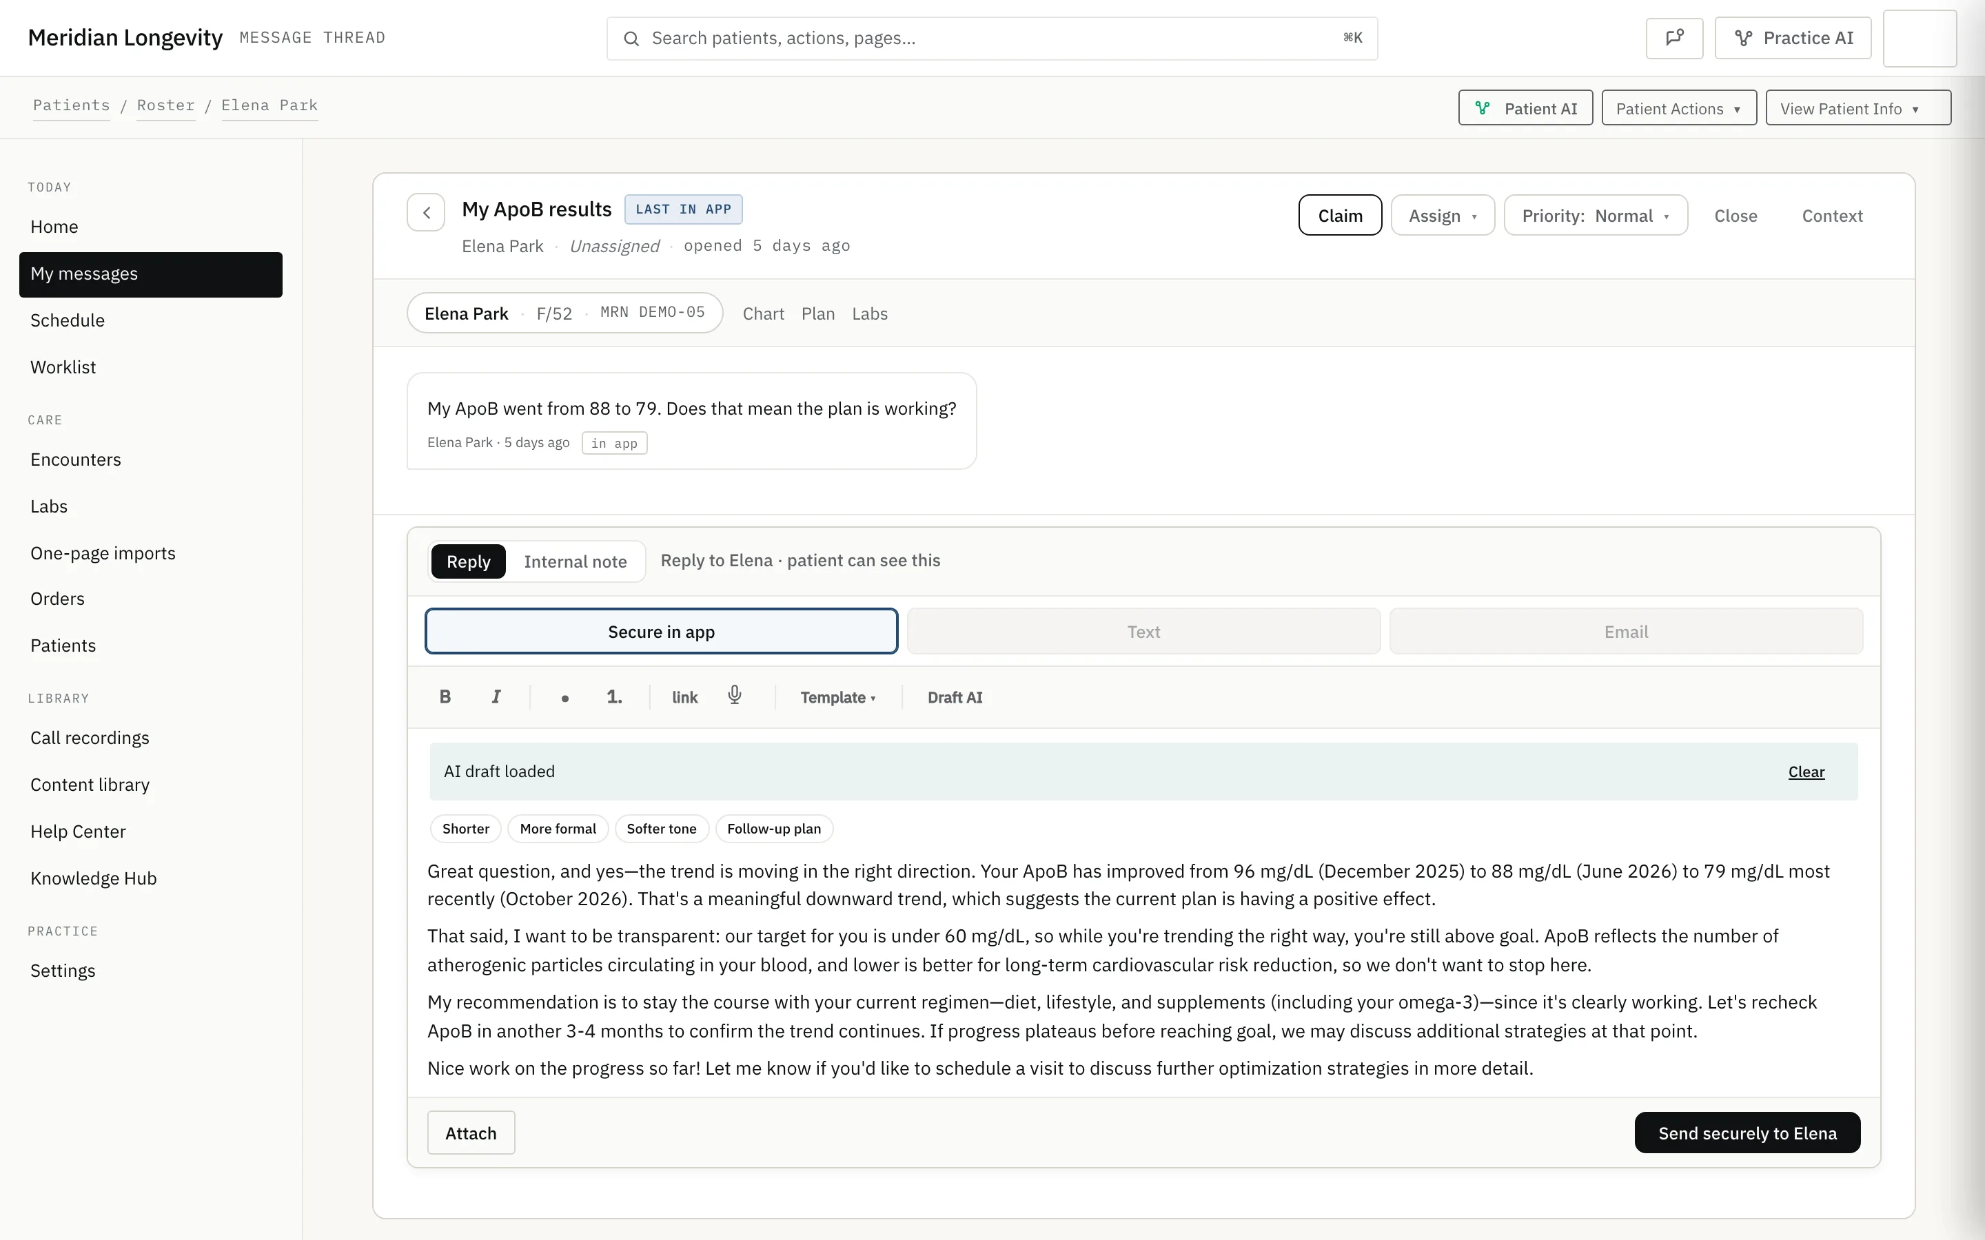Attach a file to the reply
Viewport: 1985px width, 1240px height.
click(x=471, y=1133)
